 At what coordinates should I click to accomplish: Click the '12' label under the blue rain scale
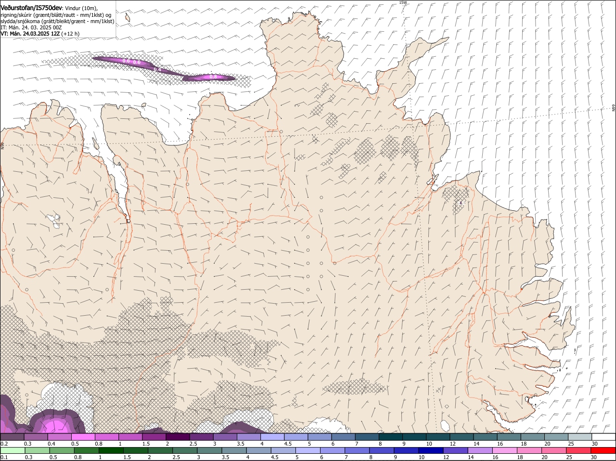[446, 457]
